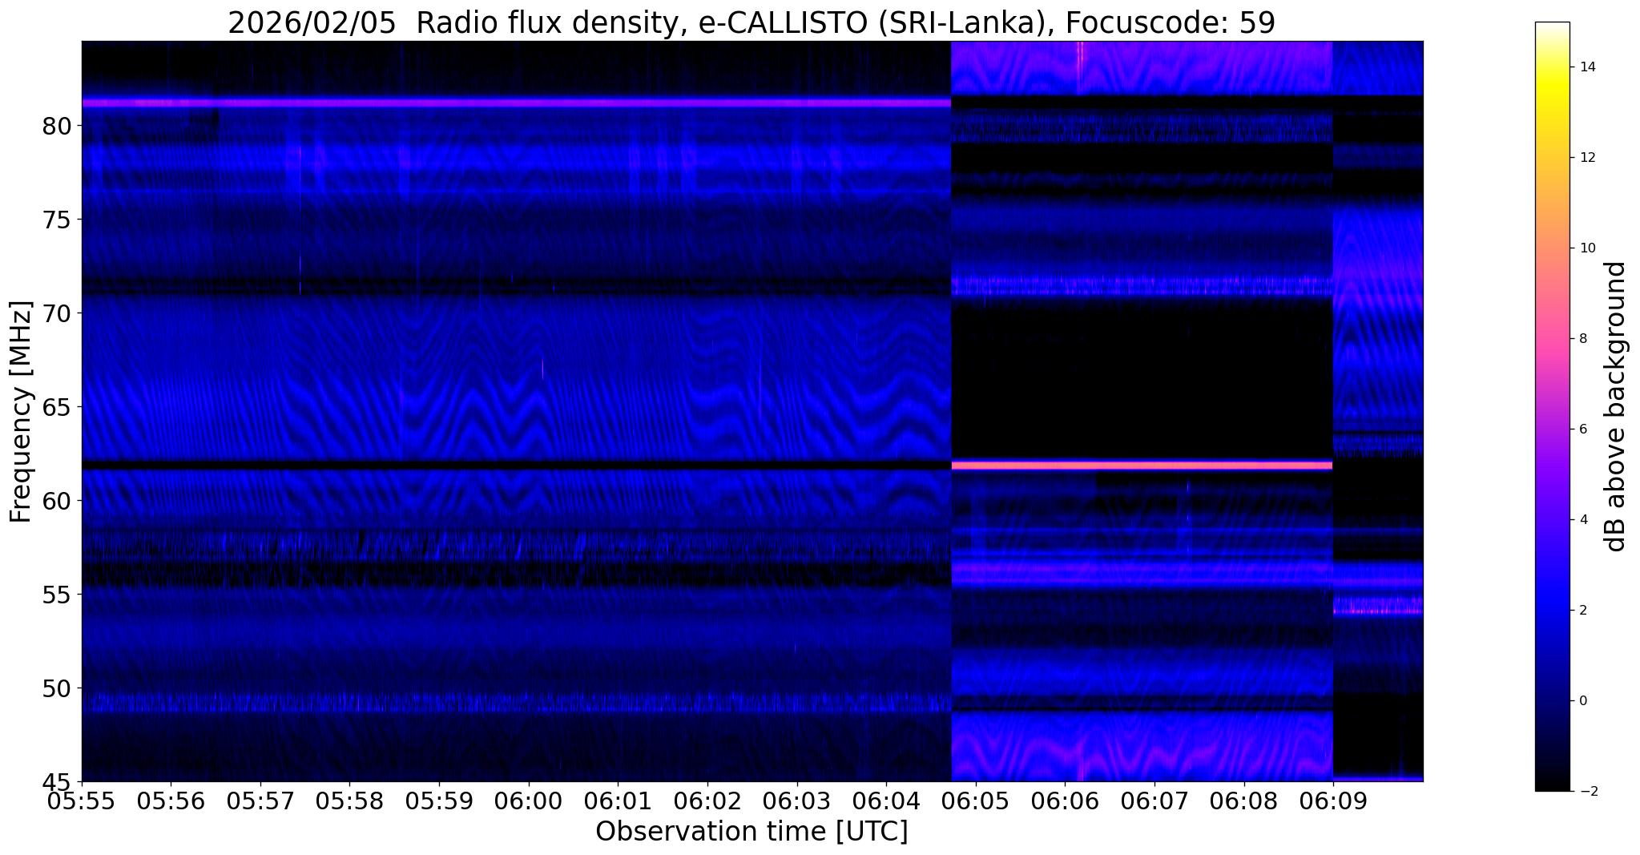Image resolution: width=1640 pixels, height=855 pixels.
Task: Click the colorbar tick value 10
Action: tap(1586, 248)
